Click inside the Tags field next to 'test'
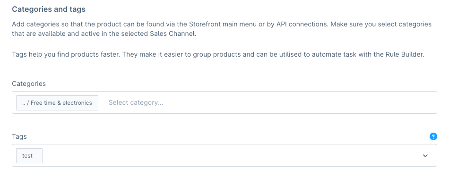 click(x=229, y=156)
